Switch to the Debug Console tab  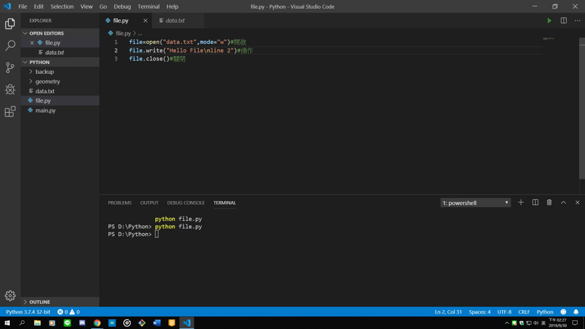point(186,203)
